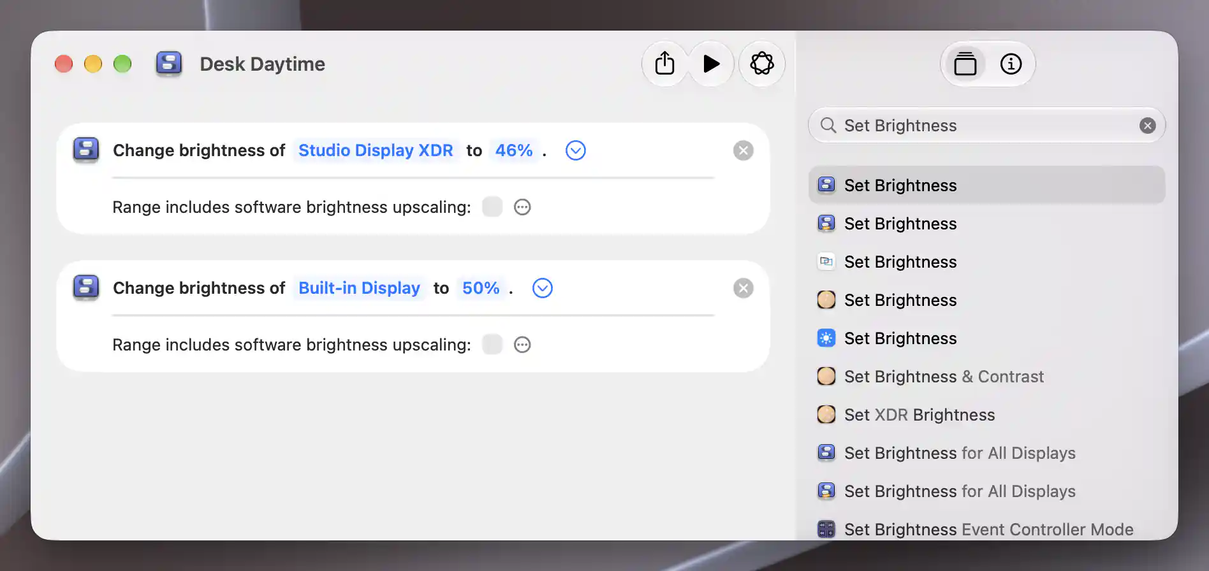Screen dimensions: 1209x571
Task: Select first Set Brightness for All Displays
Action: tap(986, 453)
